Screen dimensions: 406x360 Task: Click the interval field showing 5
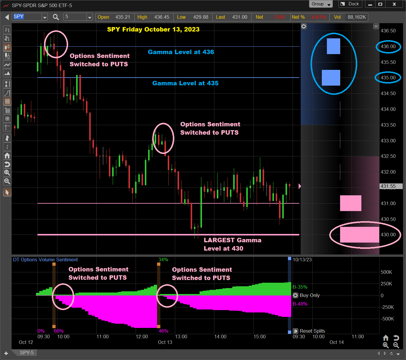point(75,17)
